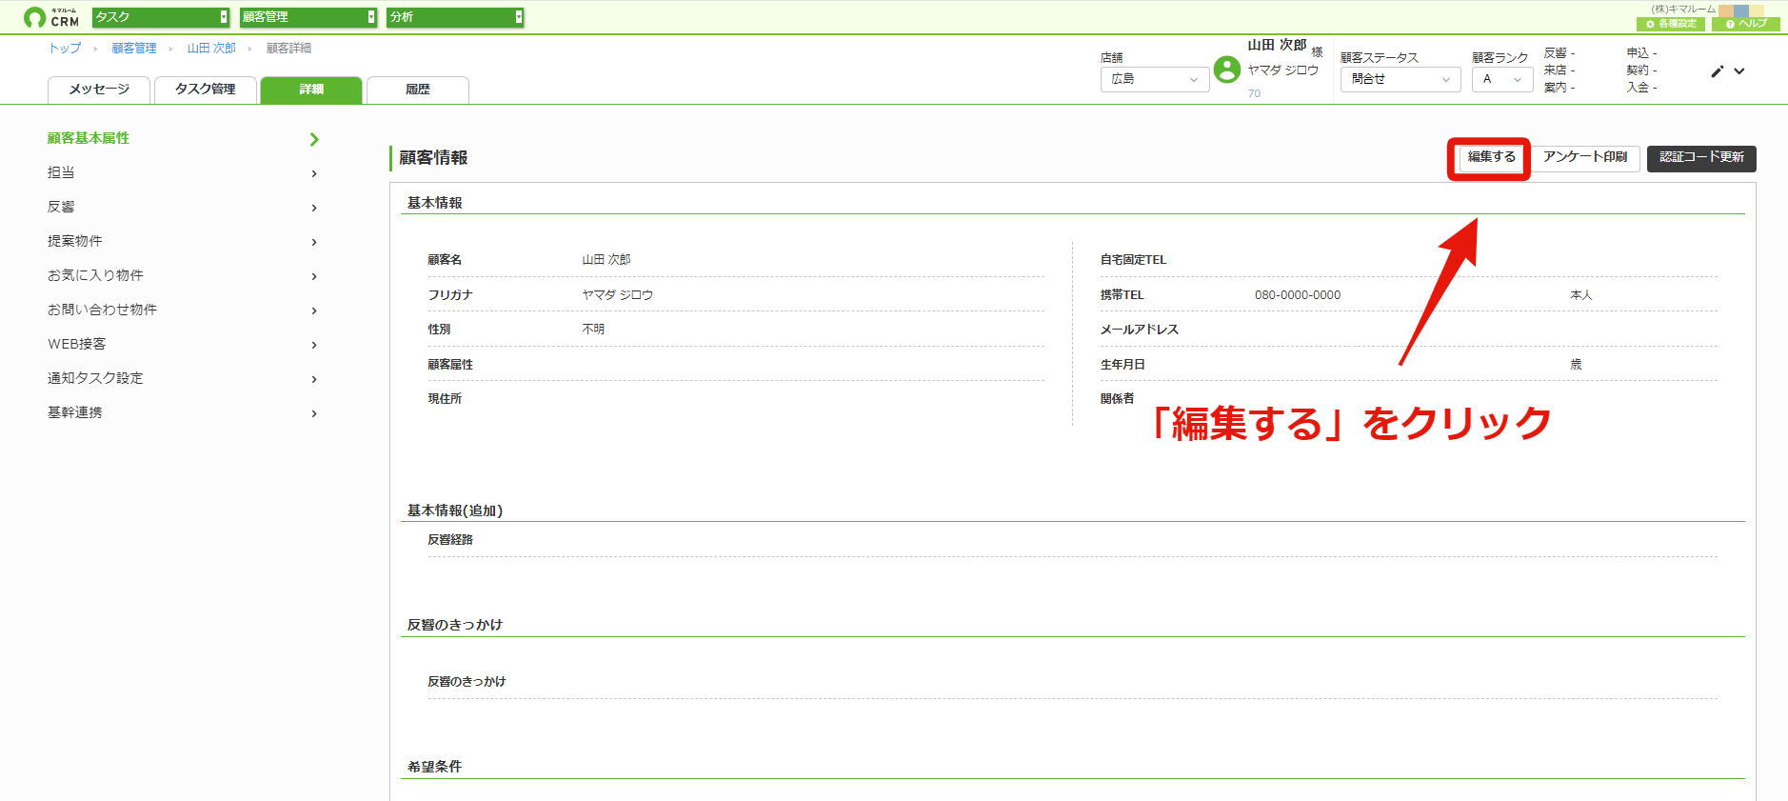Viewport: 1788px width, 801px height.
Task: Open お問い合わせ物件 side menu item
Action: [102, 310]
